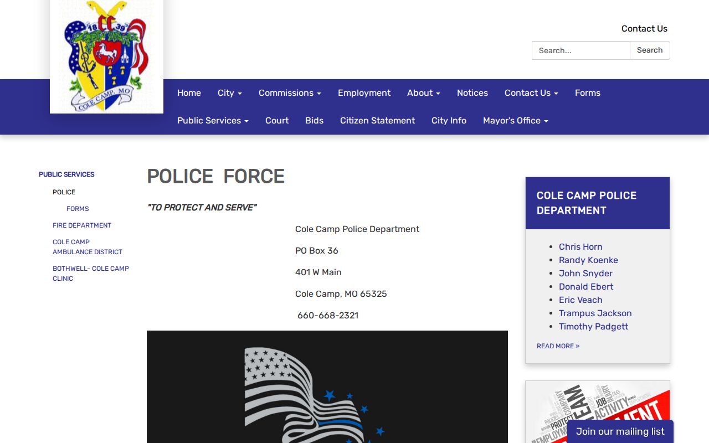Focus the Search text field
The width and height of the screenshot is (709, 443).
click(581, 50)
